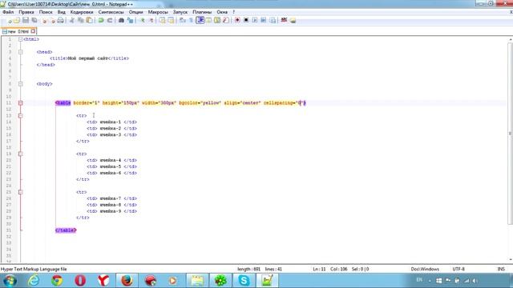Click UTF-8 encoding in status bar
The height and width of the screenshot is (288, 513).
point(458,269)
